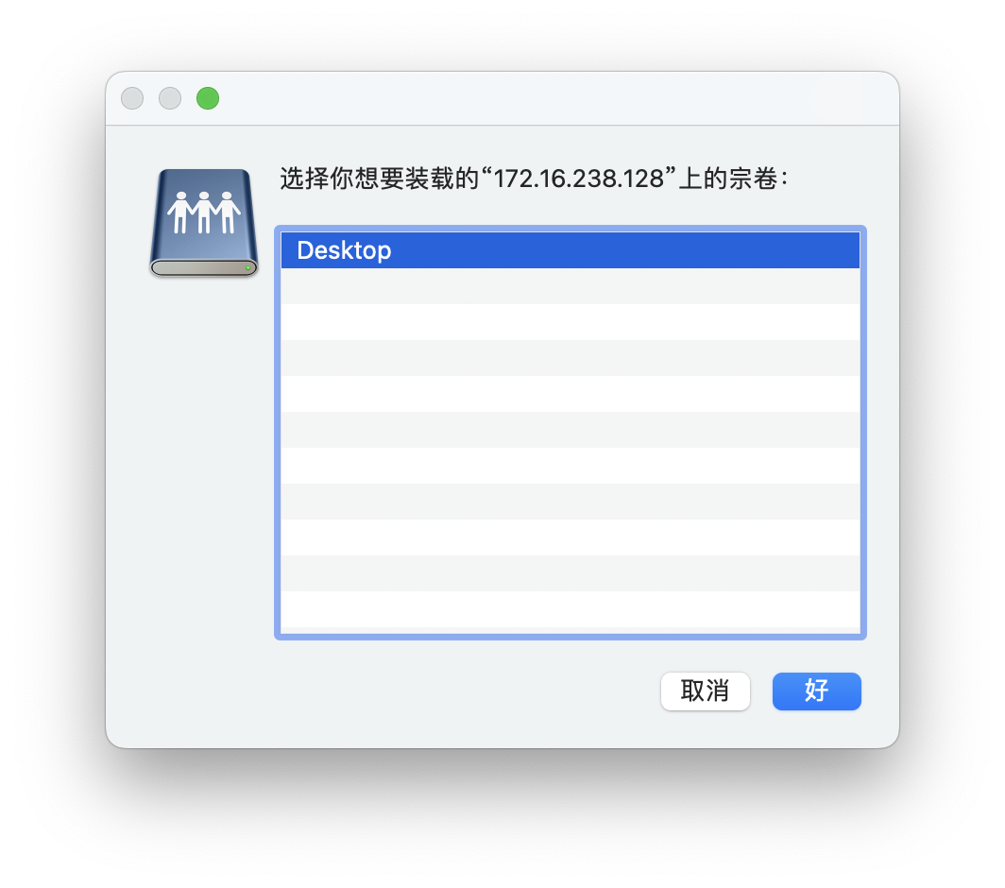This screenshot has height=888, width=1005.
Task: Click the empty gray row directly below Desktop
Action: 570,286
